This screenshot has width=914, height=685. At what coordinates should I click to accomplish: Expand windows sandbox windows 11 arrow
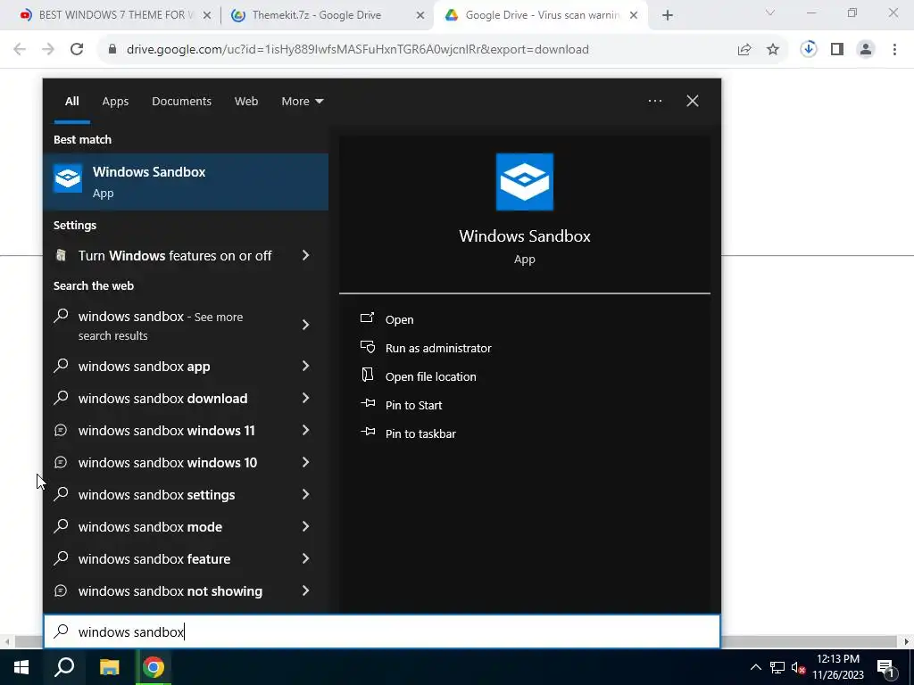(305, 430)
